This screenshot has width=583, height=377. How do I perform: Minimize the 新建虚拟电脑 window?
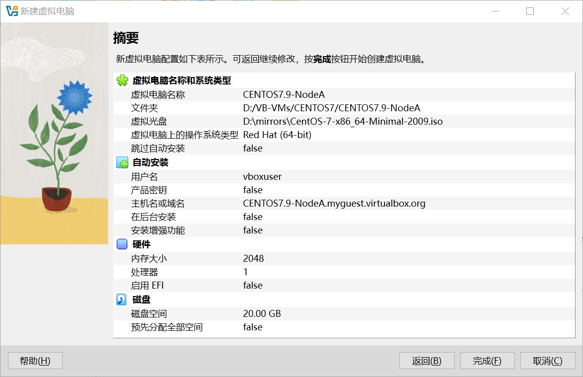(x=495, y=11)
